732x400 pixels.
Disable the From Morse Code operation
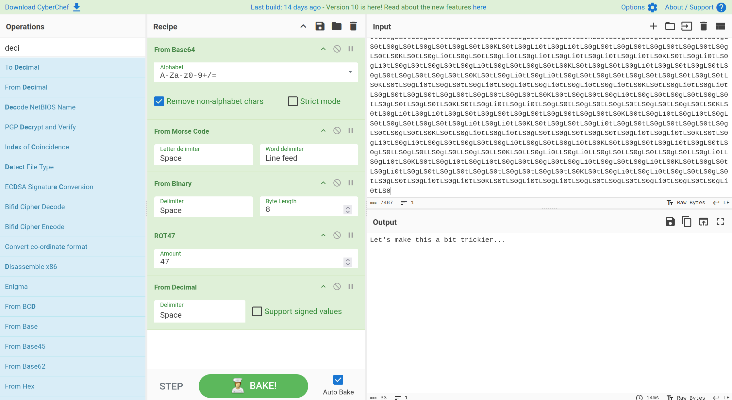click(x=337, y=131)
